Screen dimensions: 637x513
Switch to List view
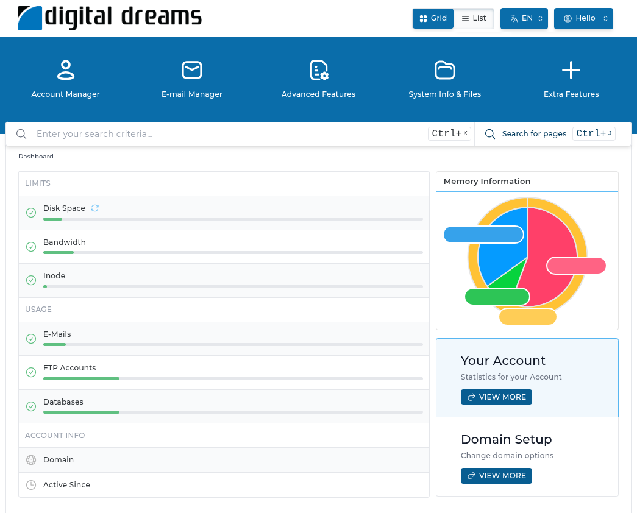pos(474,18)
